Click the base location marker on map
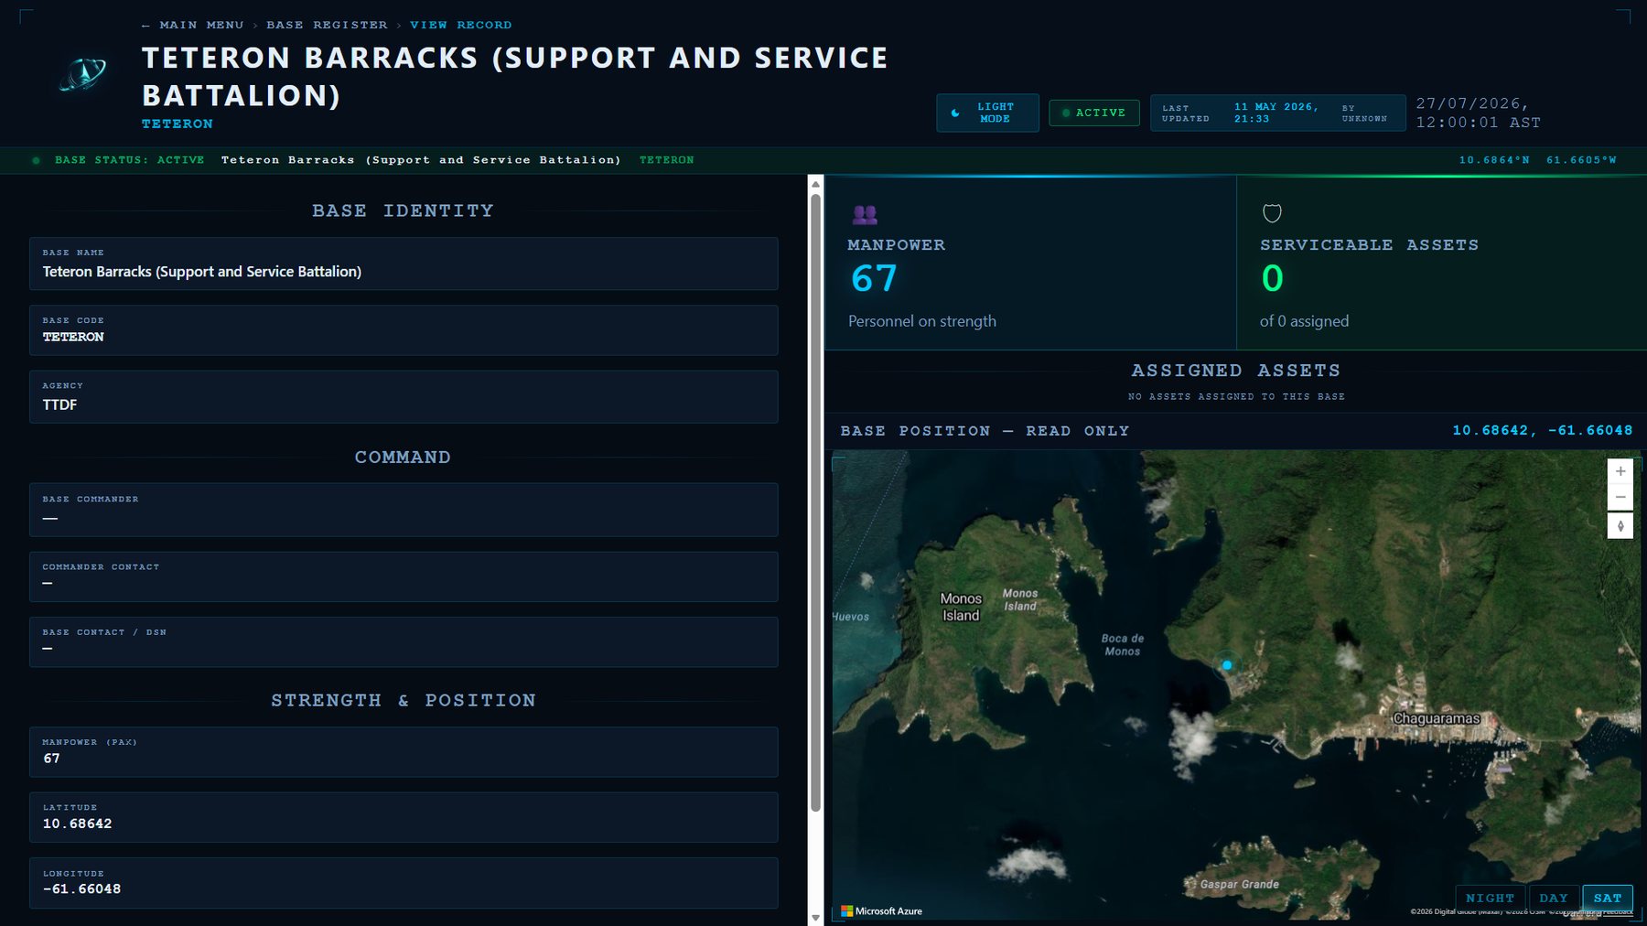 click(x=1227, y=665)
